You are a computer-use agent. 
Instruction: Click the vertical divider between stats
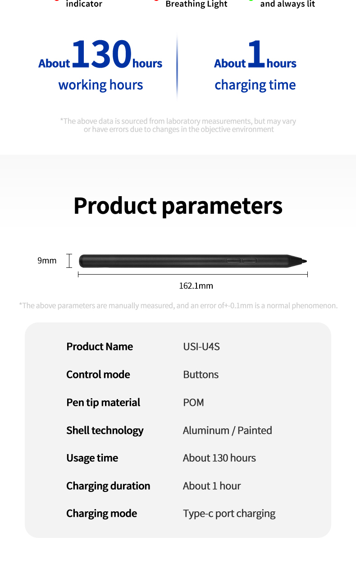point(177,64)
